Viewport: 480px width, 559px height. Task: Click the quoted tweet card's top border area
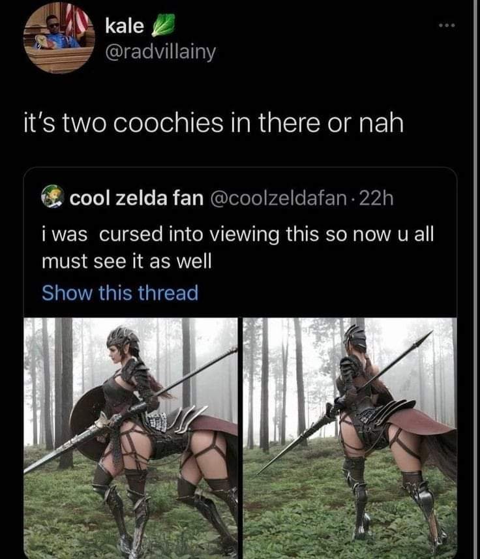pyautogui.click(x=240, y=169)
